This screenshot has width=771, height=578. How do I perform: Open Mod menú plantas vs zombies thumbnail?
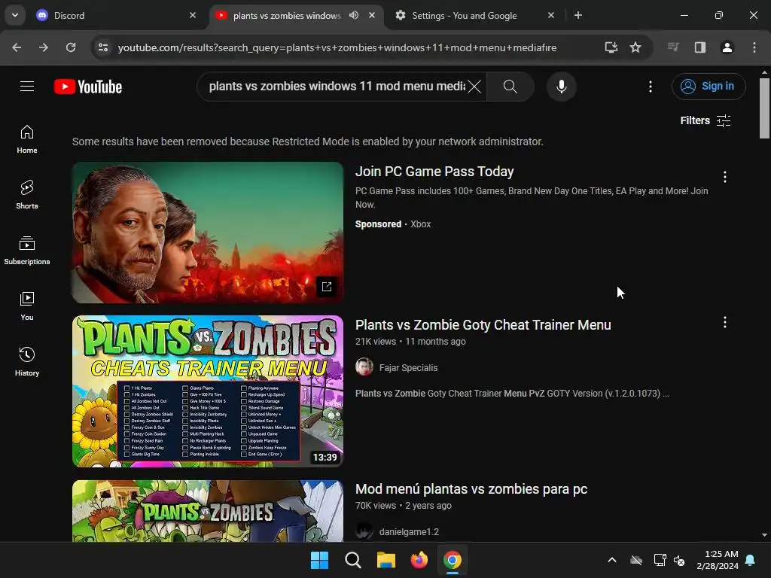point(208,511)
